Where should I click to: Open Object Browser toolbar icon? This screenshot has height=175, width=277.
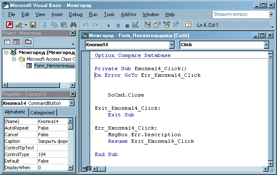pos(167,25)
